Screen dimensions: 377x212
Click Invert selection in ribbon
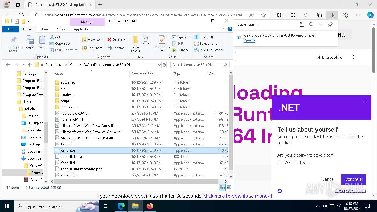208,50
